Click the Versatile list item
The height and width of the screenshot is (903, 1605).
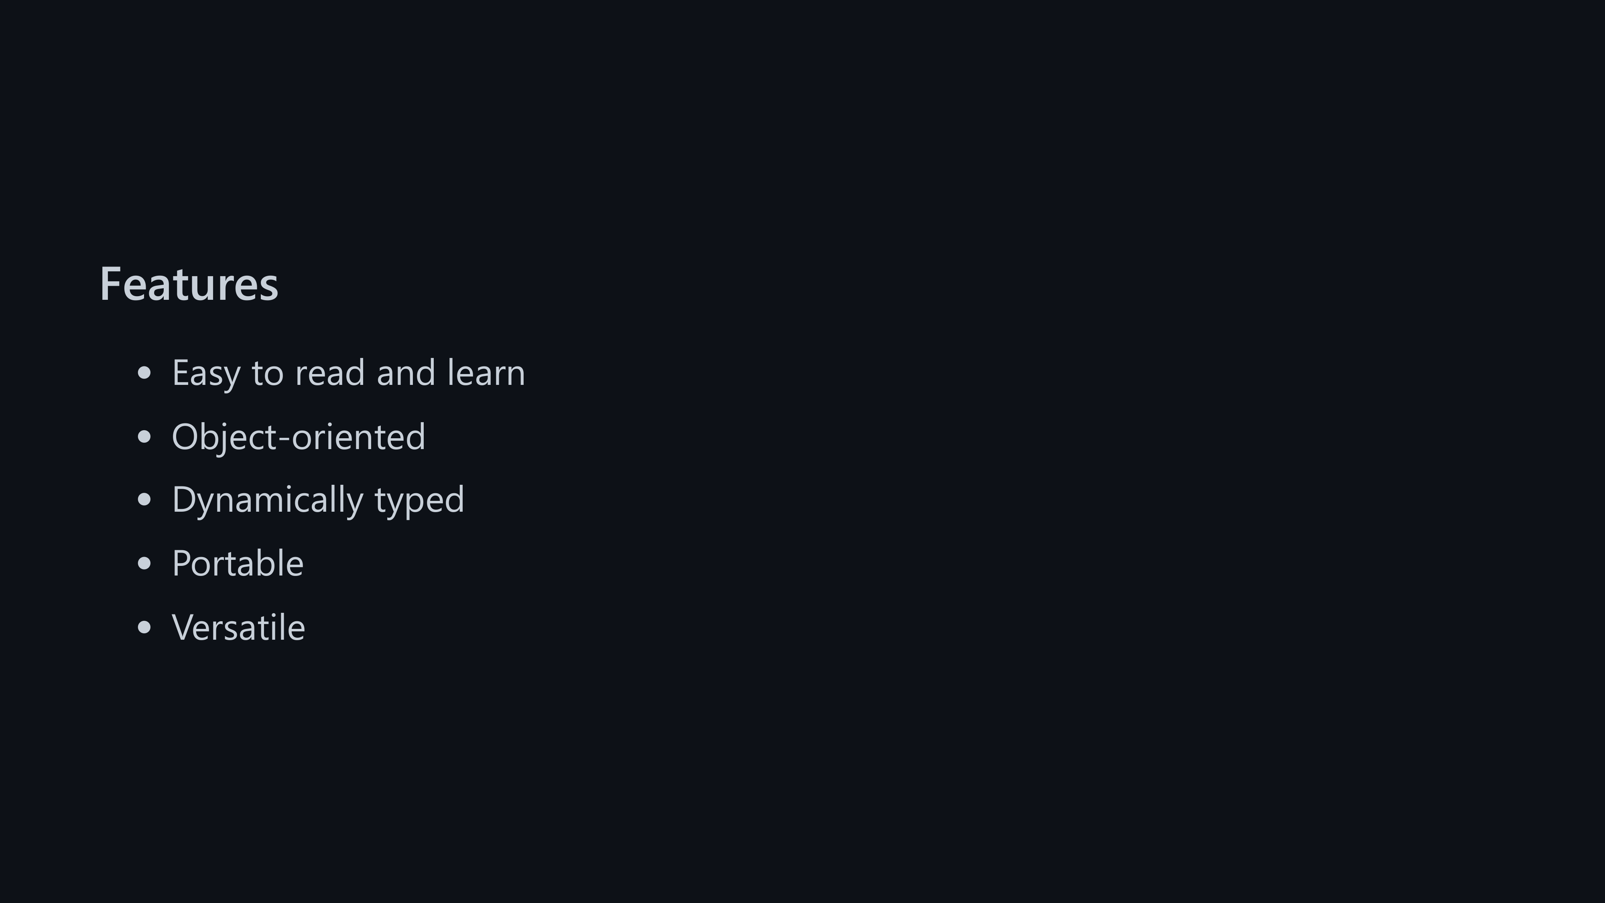coord(238,628)
